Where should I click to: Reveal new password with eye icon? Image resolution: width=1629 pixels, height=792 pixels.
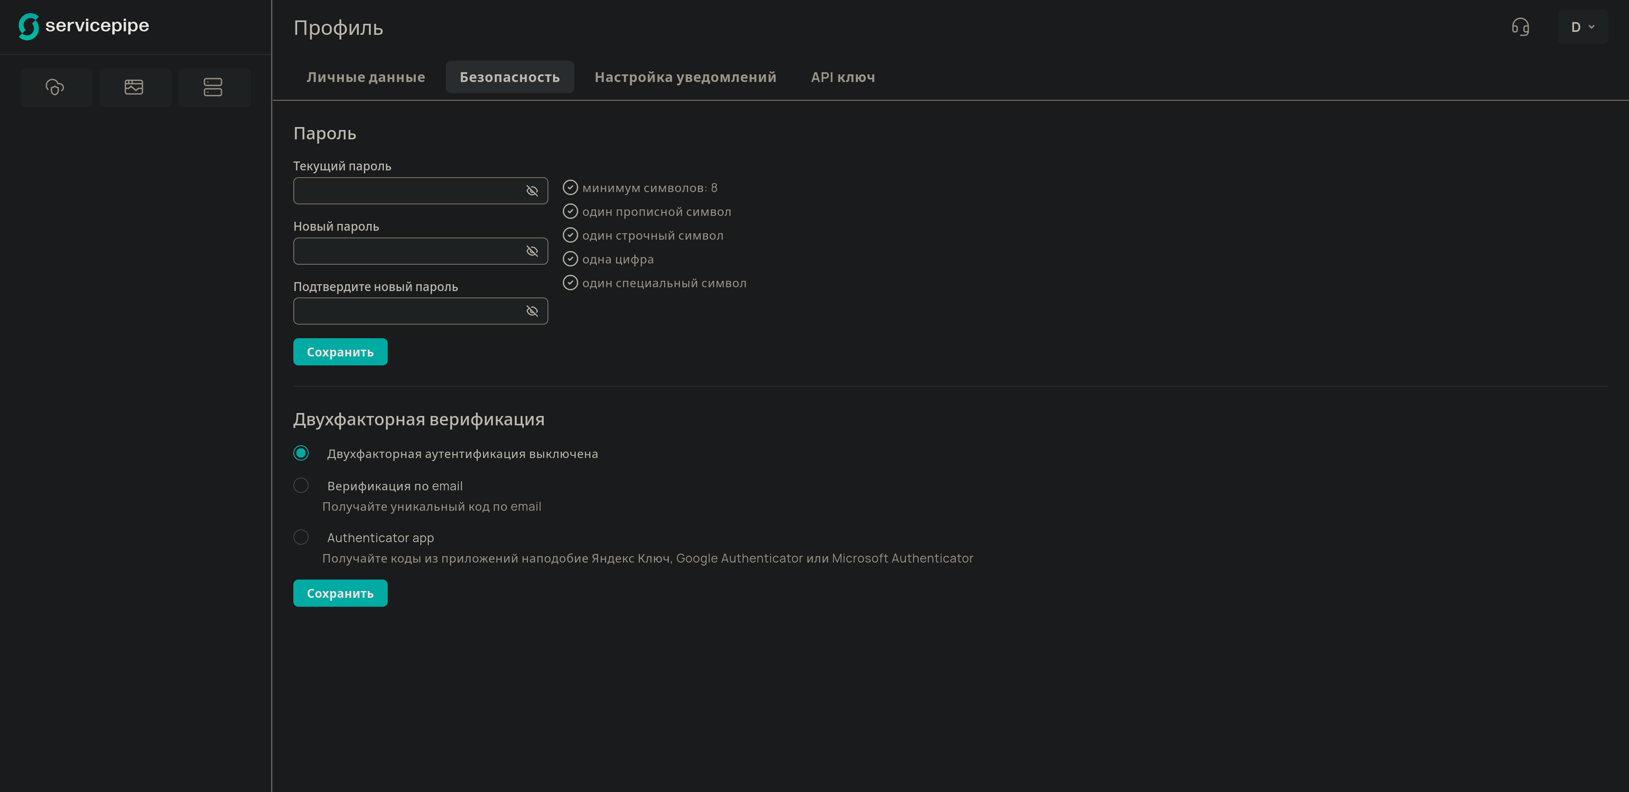point(532,252)
